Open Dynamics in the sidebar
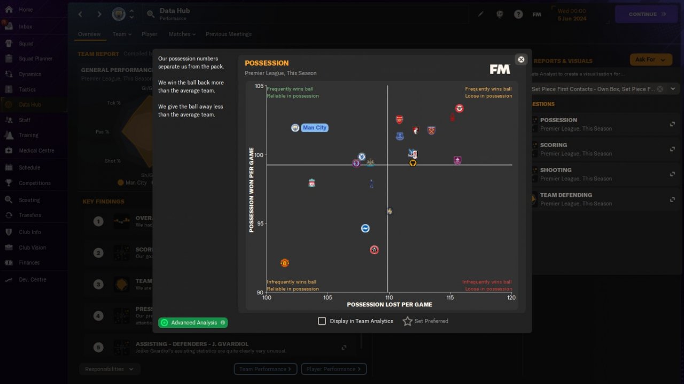This screenshot has height=384, width=684. [x=30, y=74]
